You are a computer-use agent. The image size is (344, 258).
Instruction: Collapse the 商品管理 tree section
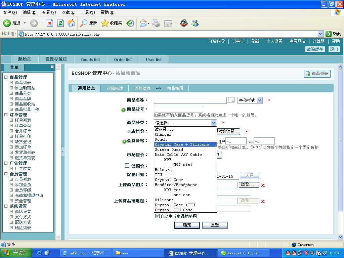6,77
